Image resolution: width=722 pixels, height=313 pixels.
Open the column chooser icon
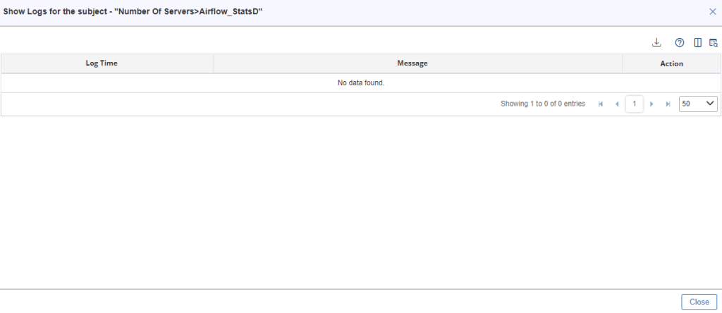tap(698, 43)
